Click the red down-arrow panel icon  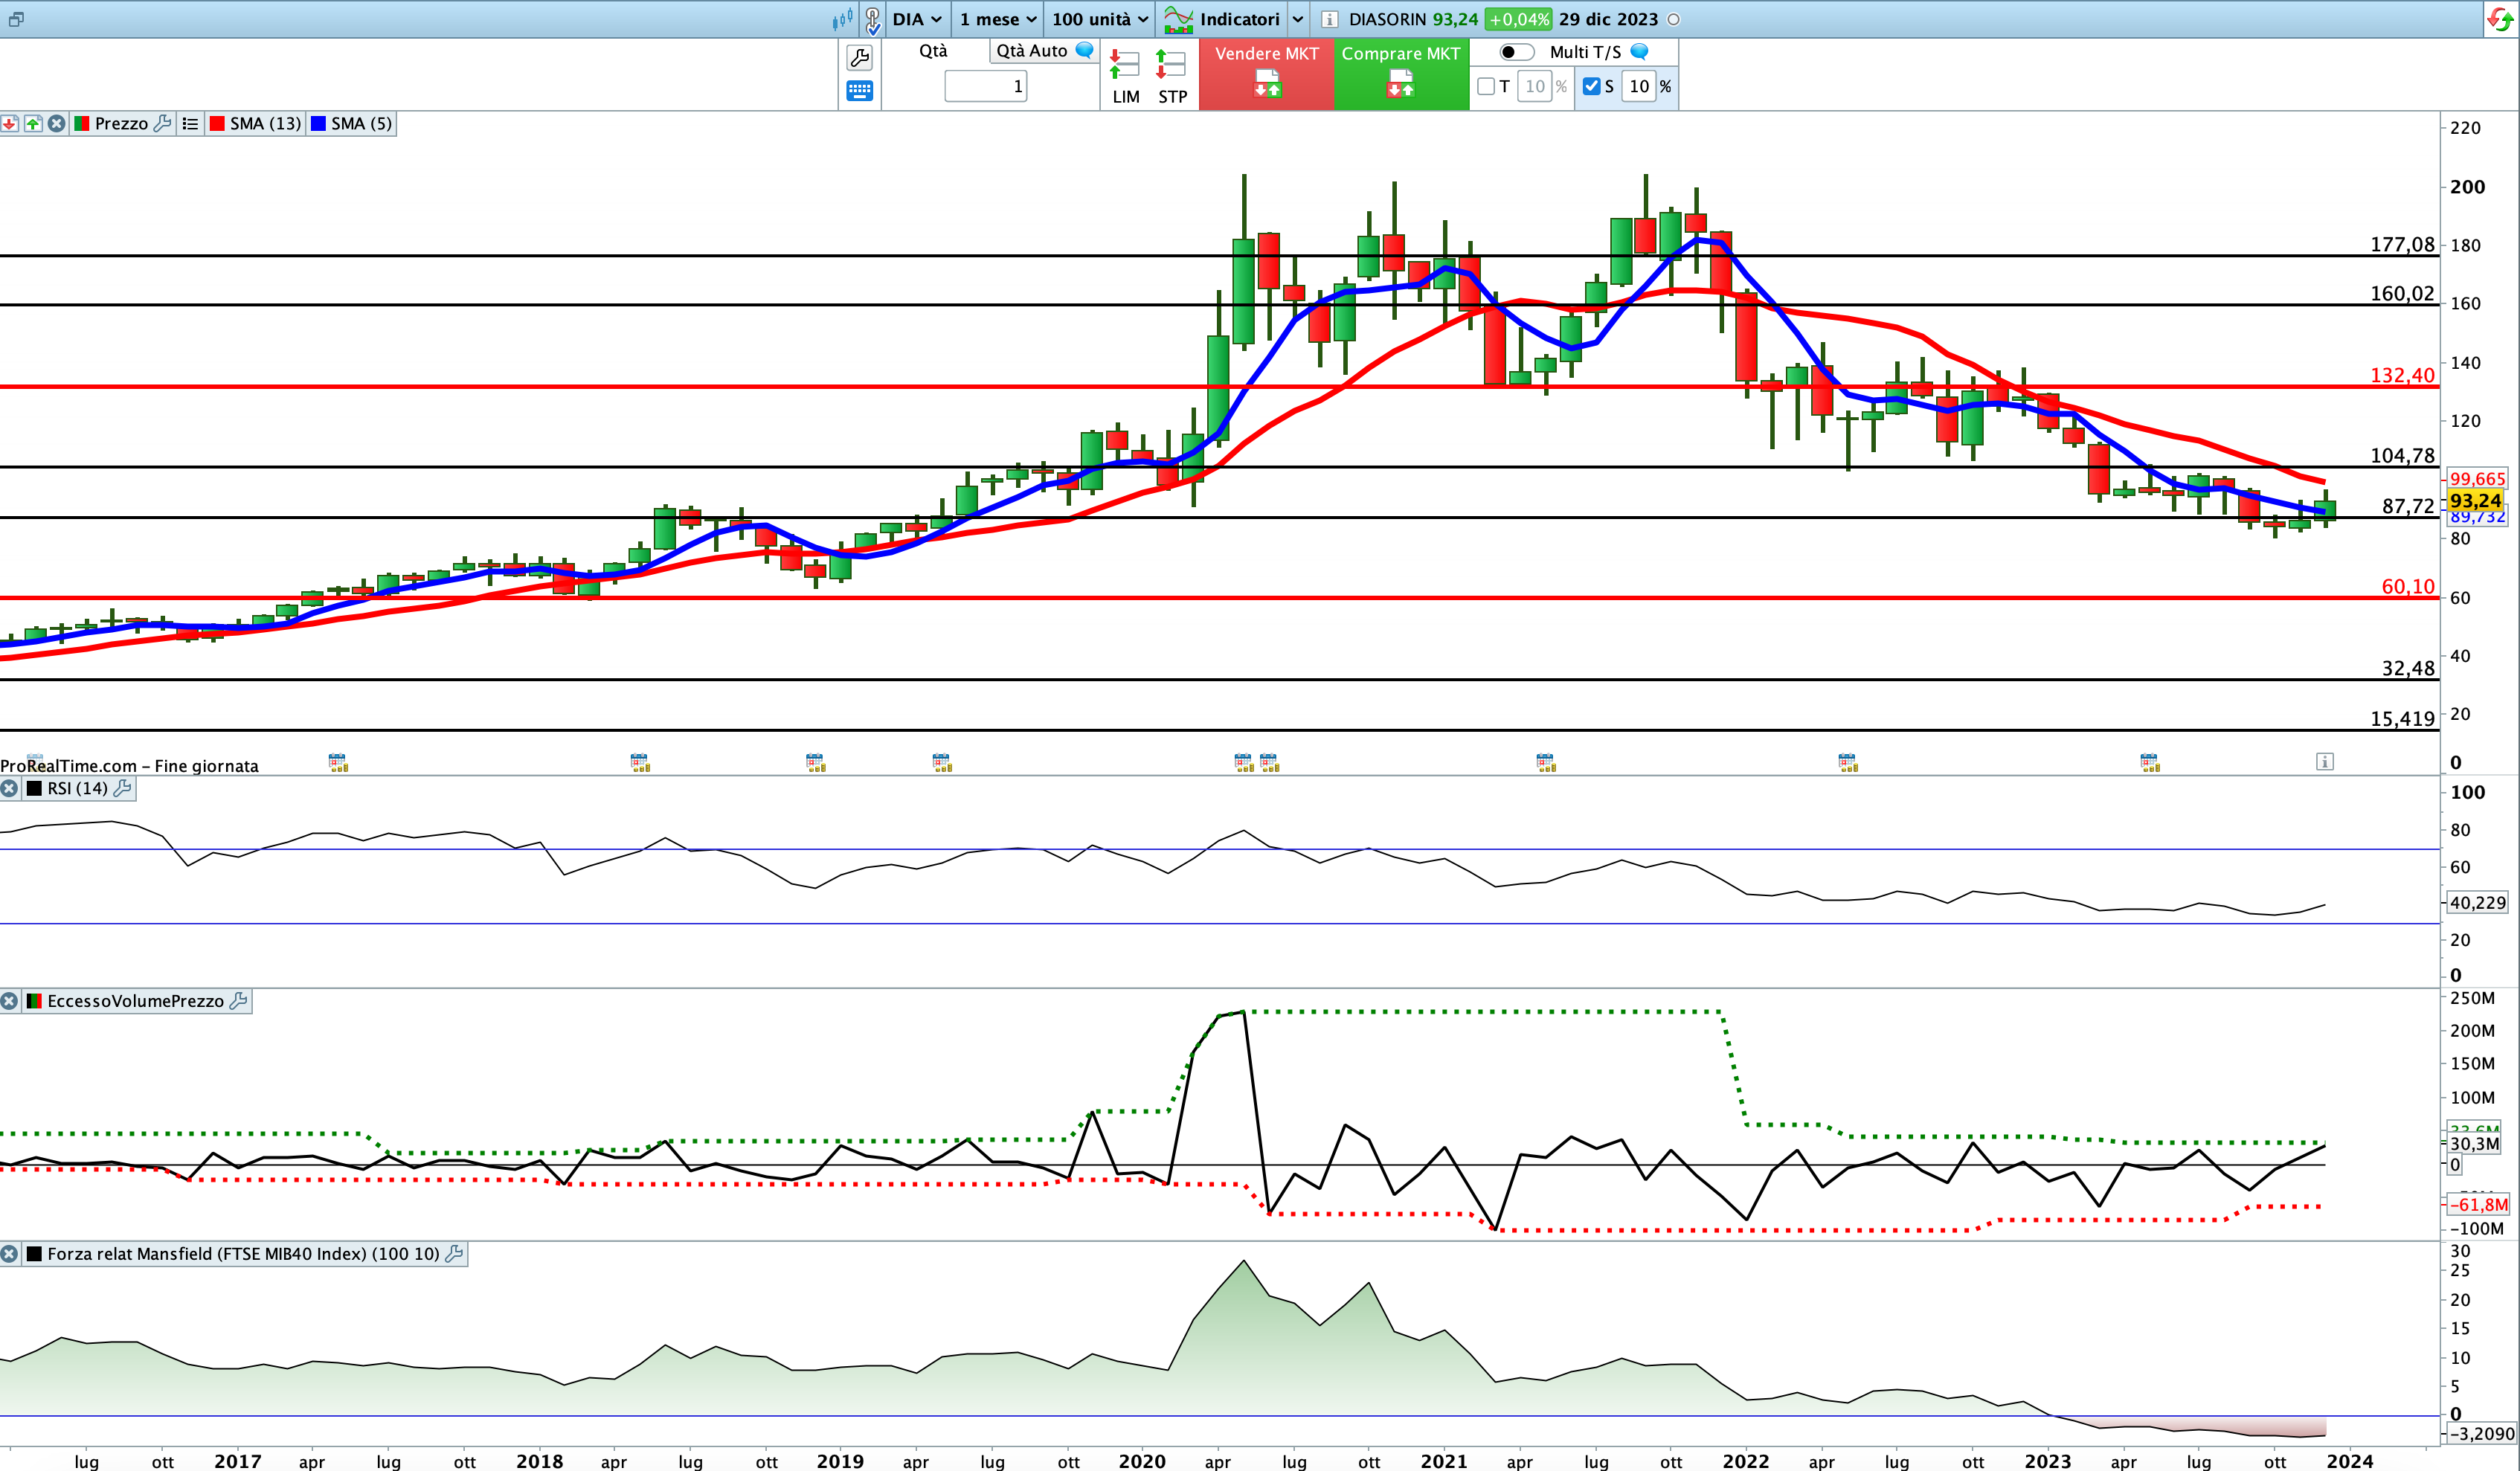click(10, 123)
